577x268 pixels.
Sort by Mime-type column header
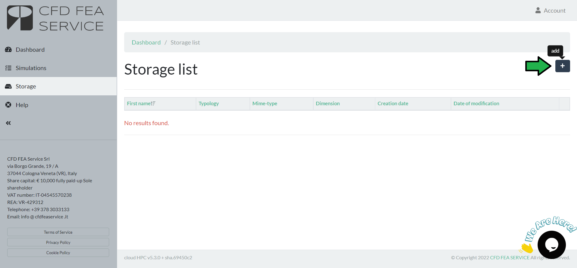[265, 103]
